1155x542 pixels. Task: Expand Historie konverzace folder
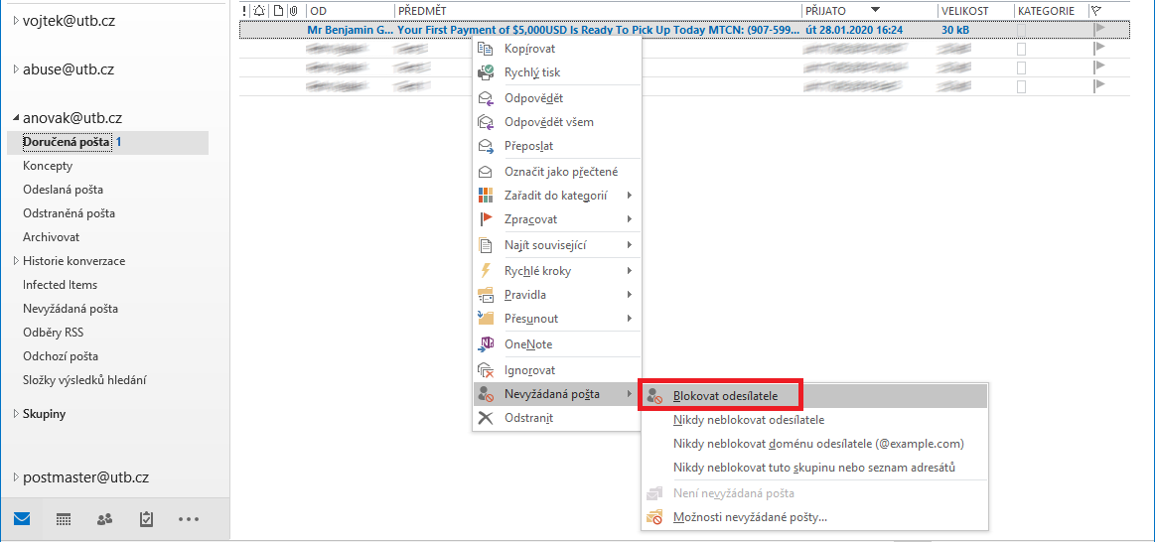15,261
